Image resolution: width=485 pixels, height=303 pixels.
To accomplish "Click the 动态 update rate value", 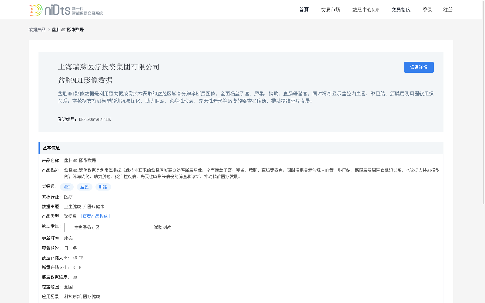I will point(68,238).
